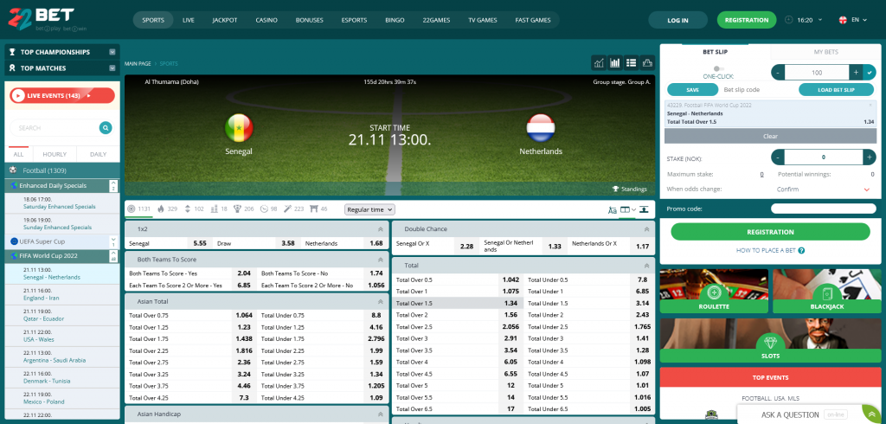Image resolution: width=886 pixels, height=424 pixels.
Task: Open the Esports menu item
Action: pyautogui.click(x=354, y=20)
